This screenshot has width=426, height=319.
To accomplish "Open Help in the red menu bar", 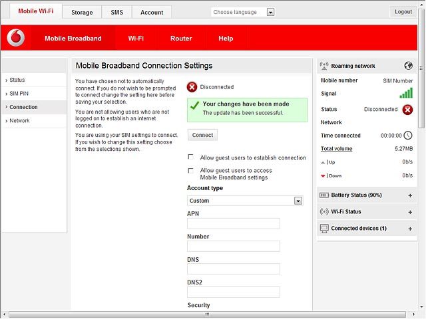I will [226, 39].
